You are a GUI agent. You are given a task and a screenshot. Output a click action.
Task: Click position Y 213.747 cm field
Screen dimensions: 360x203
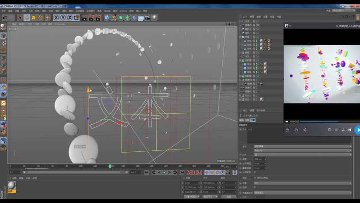[x=192, y=188]
